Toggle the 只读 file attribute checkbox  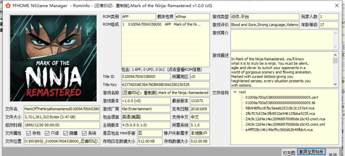click(47, 133)
